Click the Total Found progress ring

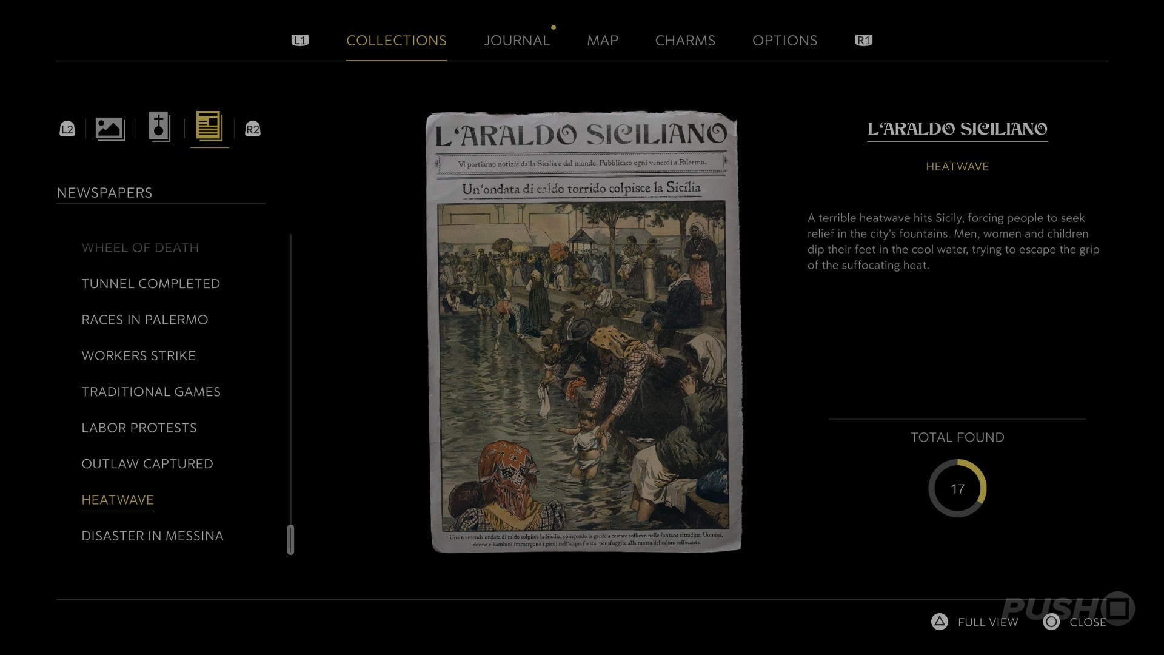[x=957, y=489]
